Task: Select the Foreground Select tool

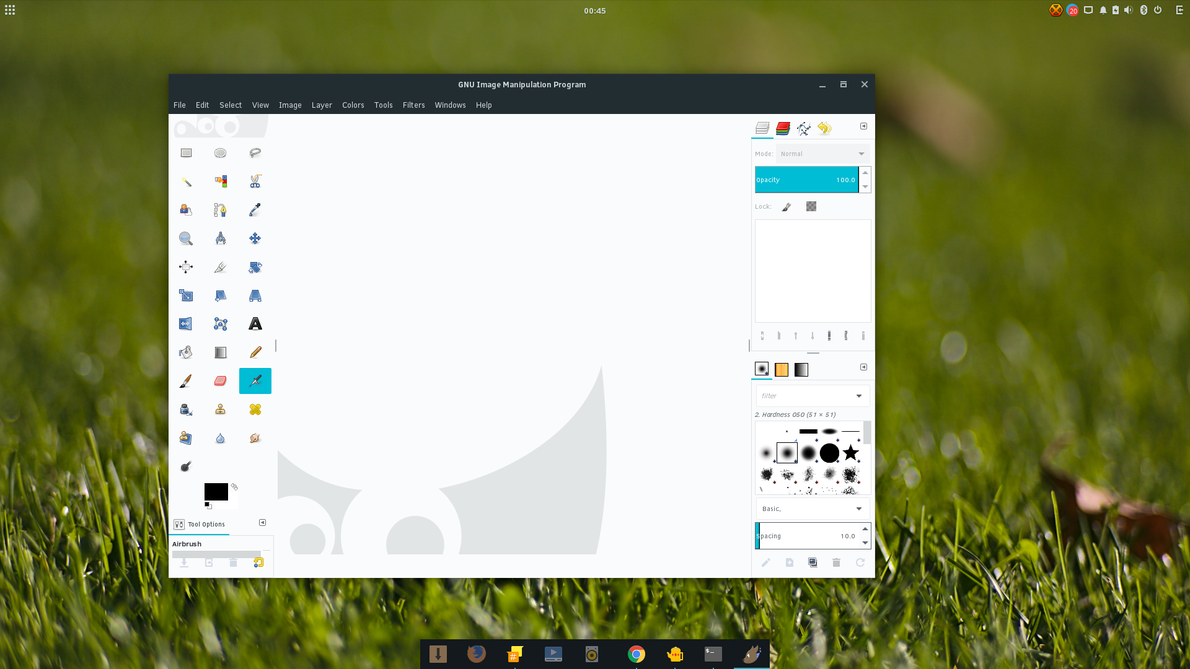Action: pos(186,210)
